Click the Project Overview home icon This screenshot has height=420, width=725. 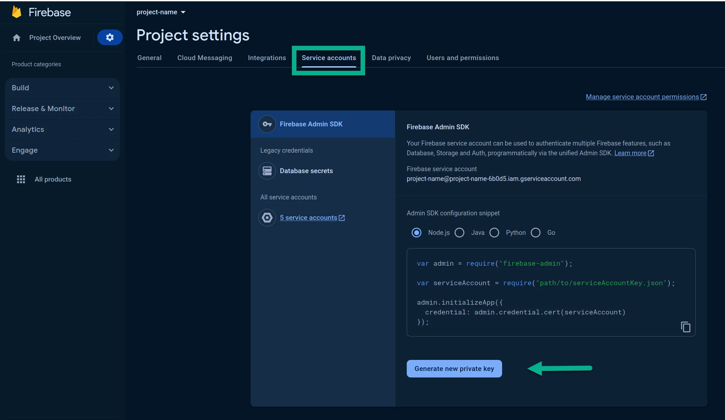(17, 38)
